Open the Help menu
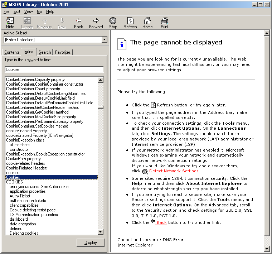 (x=50, y=11)
